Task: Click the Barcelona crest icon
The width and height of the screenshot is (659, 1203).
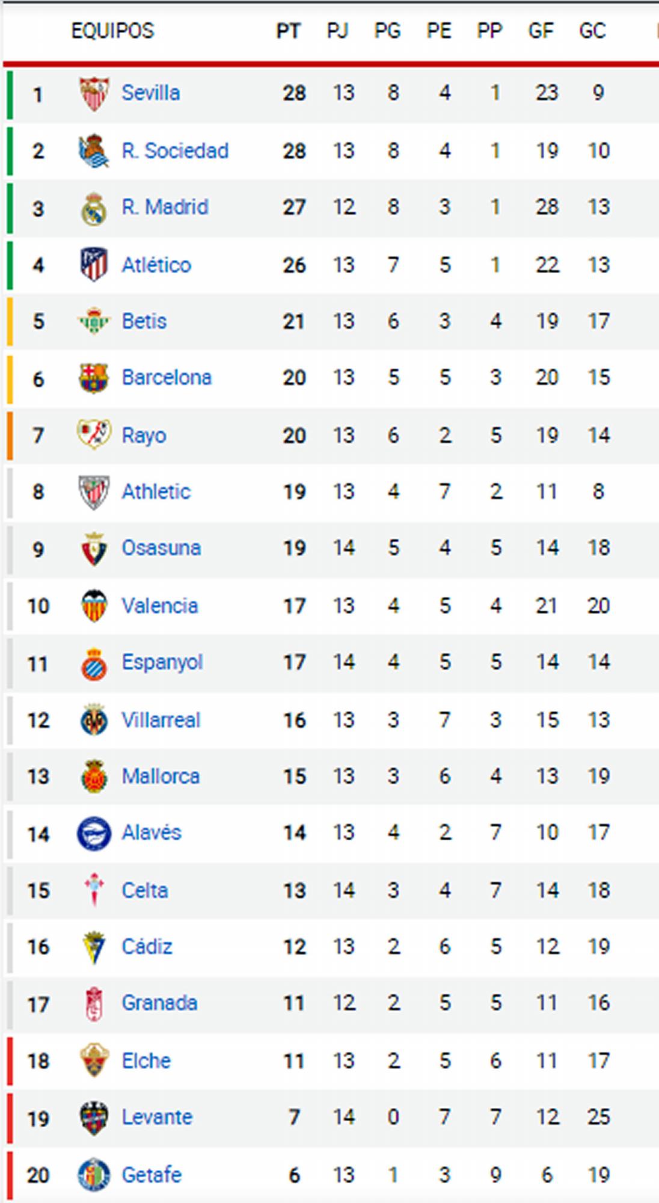Action: (94, 378)
